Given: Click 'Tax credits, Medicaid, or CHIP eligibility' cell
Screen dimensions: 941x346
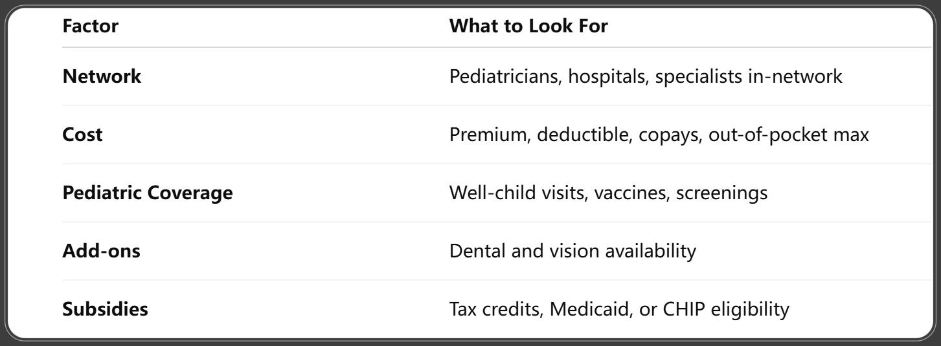Looking at the screenshot, I should click(619, 309).
